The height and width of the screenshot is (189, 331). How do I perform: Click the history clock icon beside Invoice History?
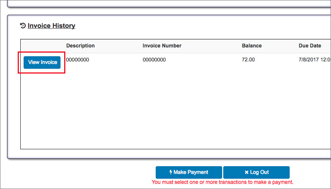23,26
